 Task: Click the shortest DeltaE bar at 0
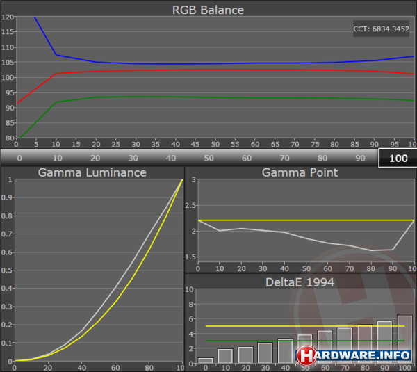pyautogui.click(x=206, y=360)
